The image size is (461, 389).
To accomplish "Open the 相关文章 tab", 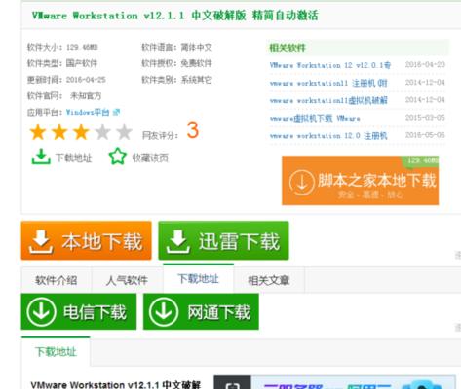I will click(269, 280).
